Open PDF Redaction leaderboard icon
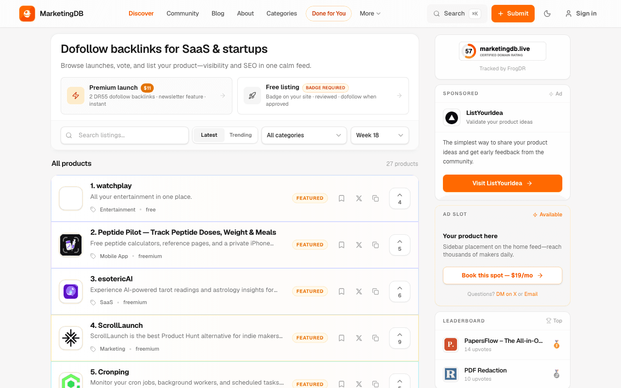Screen dimensions: 621x388 point(451,374)
